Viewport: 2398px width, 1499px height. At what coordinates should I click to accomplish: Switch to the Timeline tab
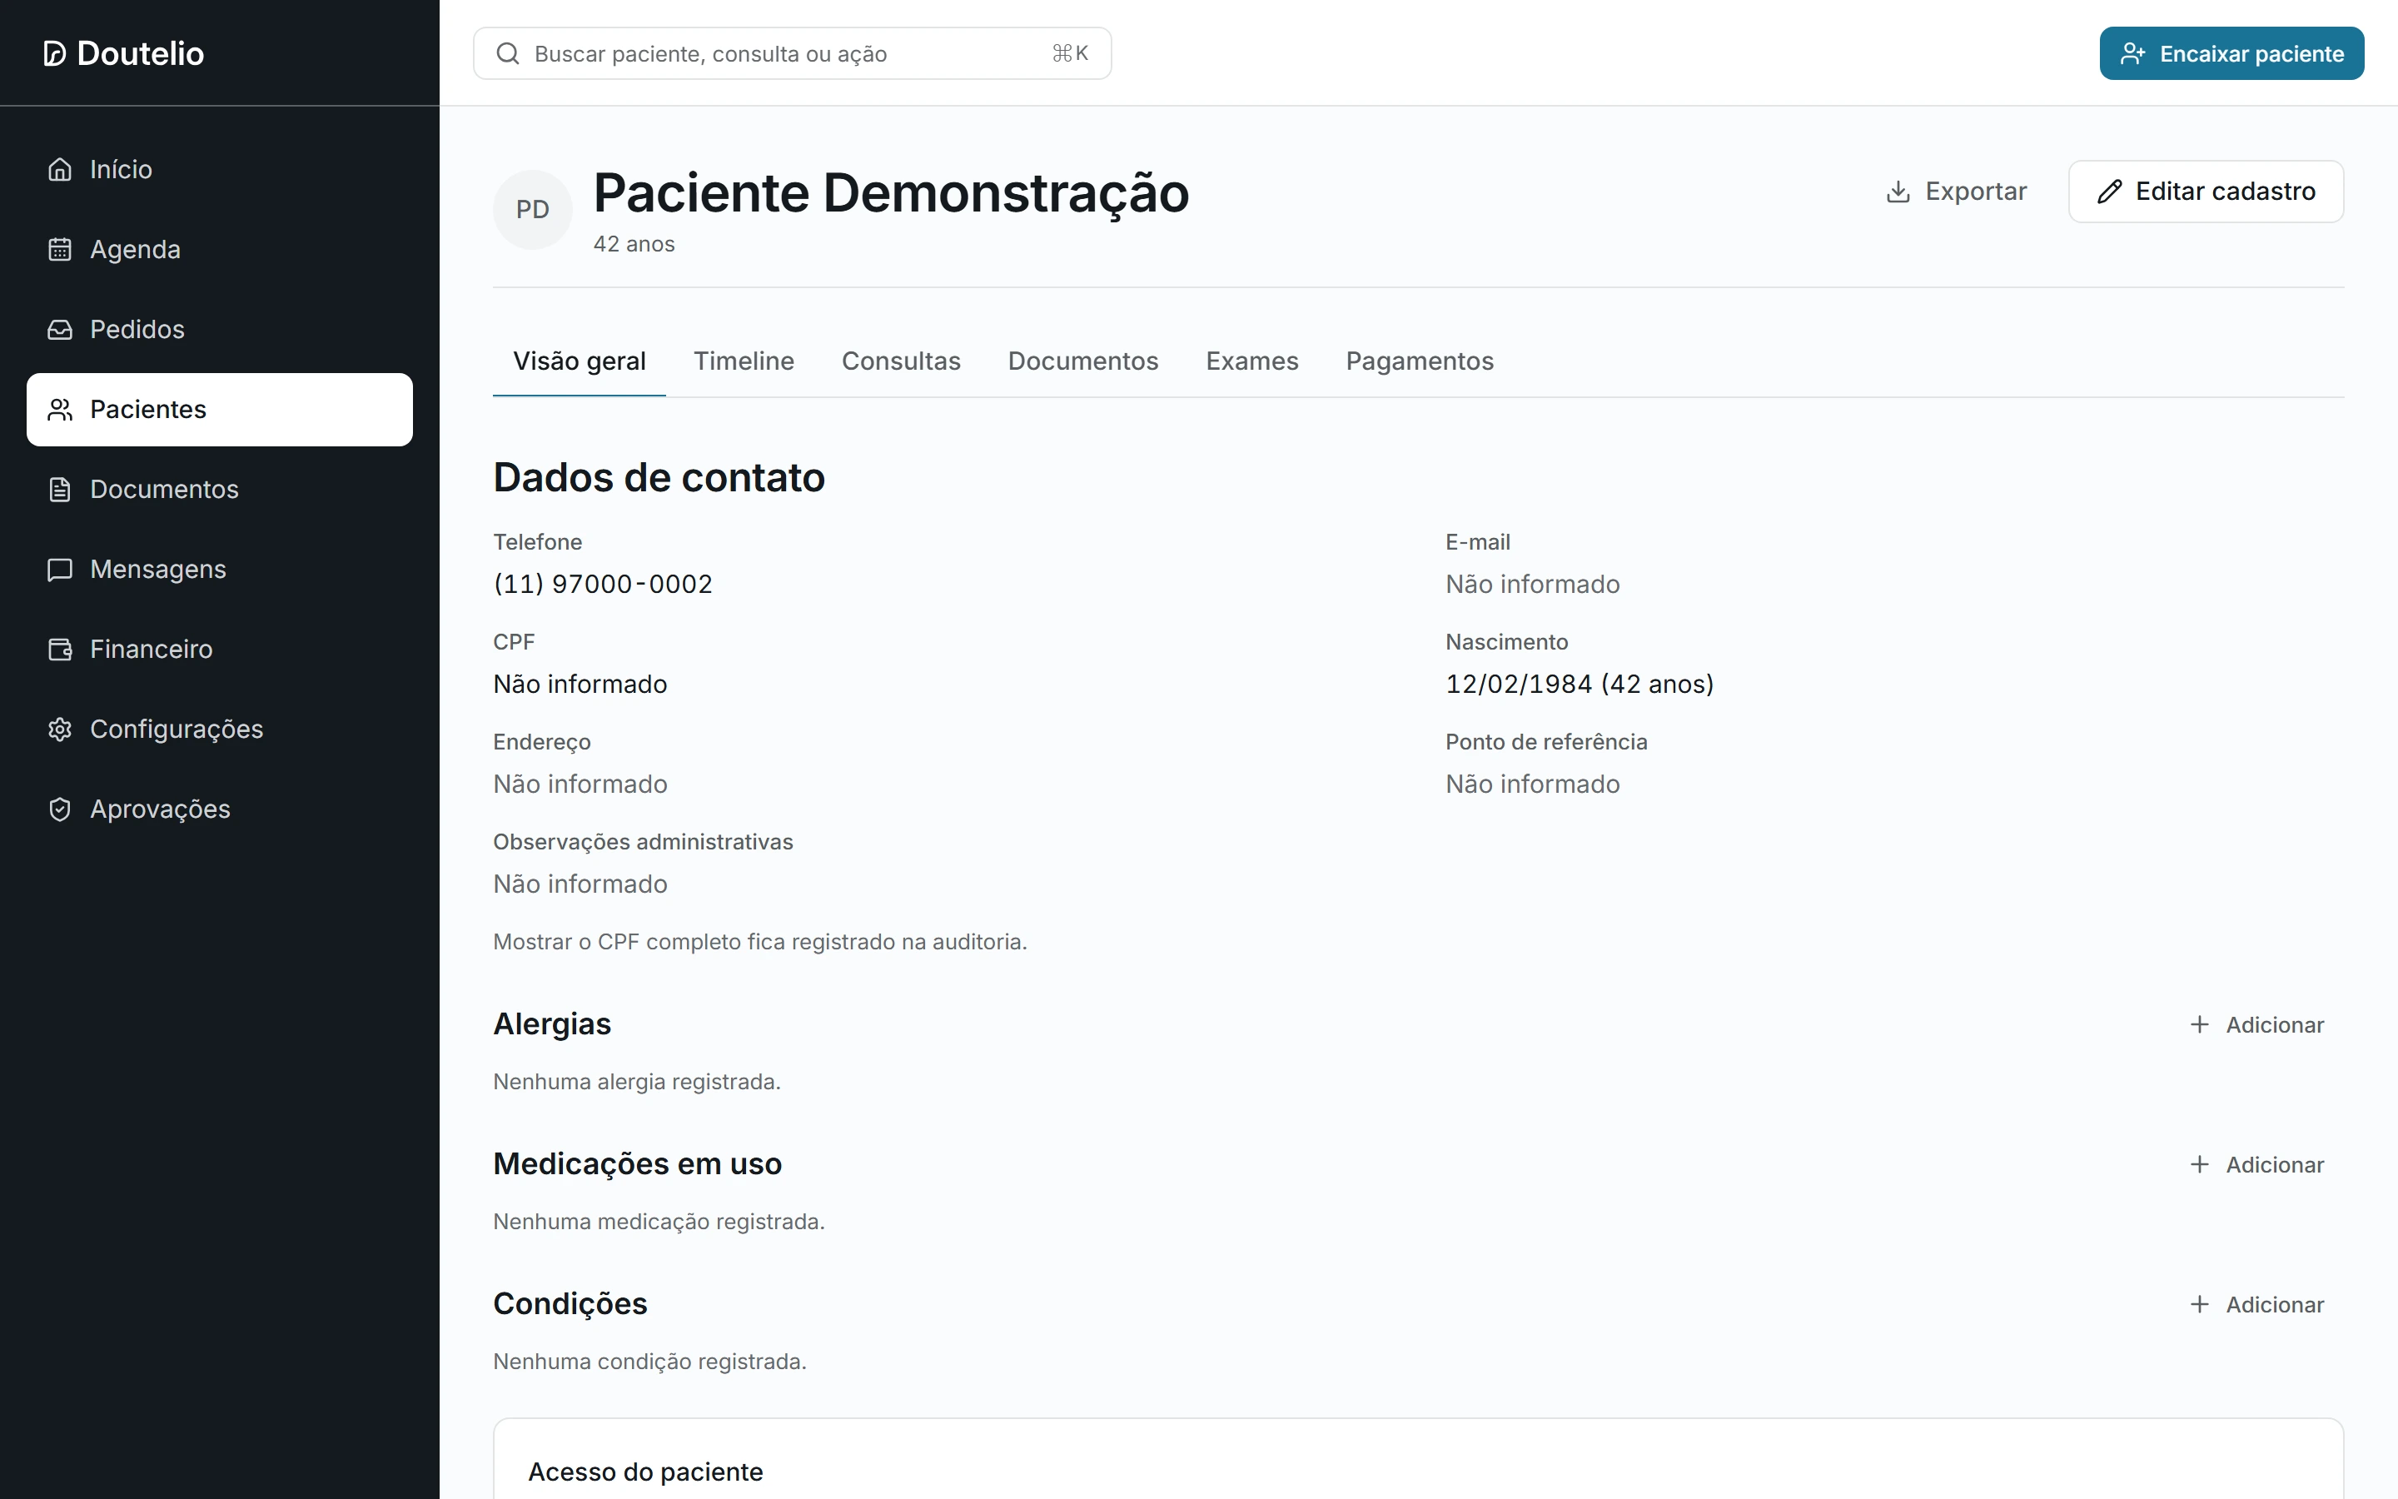pyautogui.click(x=744, y=361)
